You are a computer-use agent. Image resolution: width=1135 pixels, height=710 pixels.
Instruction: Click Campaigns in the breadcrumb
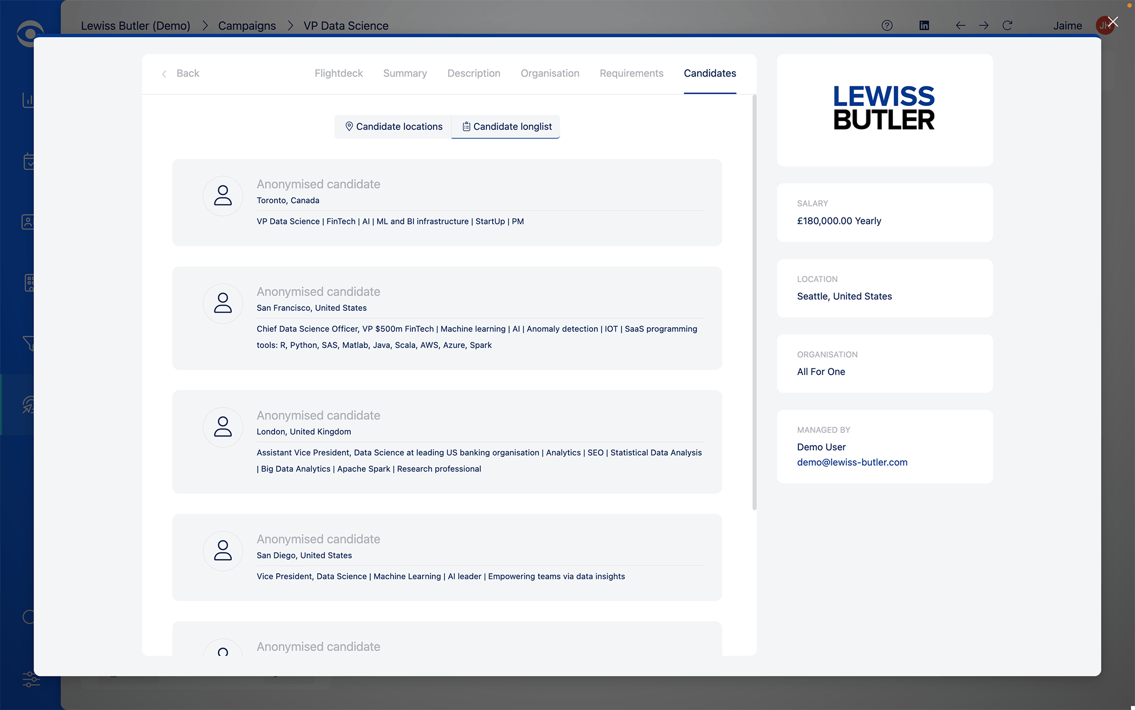tap(247, 26)
